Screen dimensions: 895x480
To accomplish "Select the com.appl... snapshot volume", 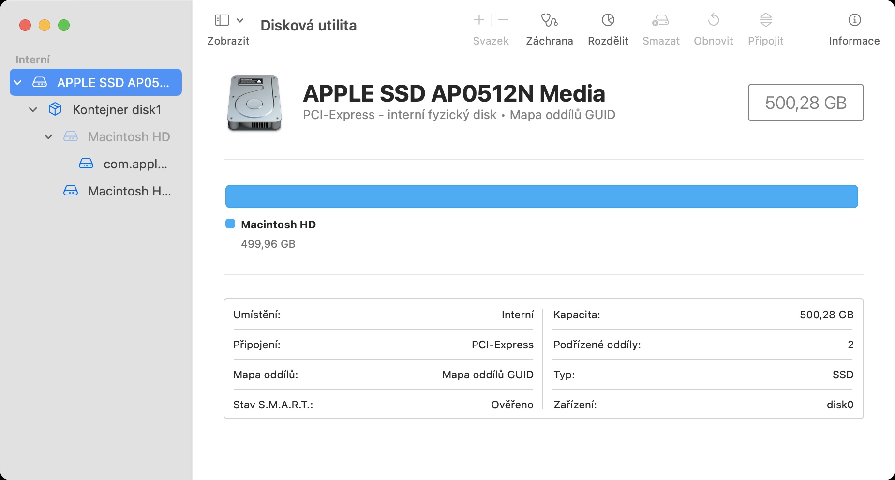I will pos(135,164).
